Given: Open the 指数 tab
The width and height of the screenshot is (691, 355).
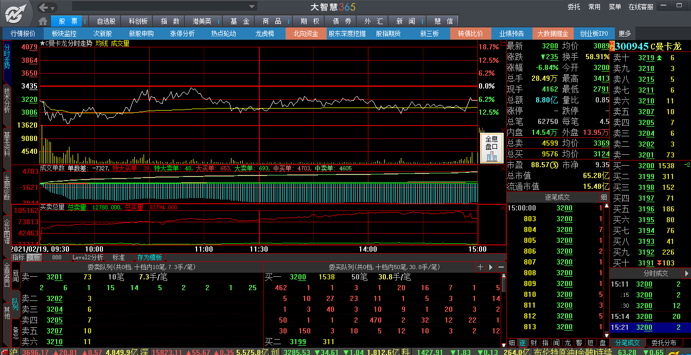Looking at the screenshot, I should click(170, 21).
